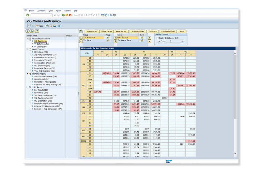The image size is (261, 174).
Task: Click the SAP window menu icon beside Action
Action: (26, 10)
